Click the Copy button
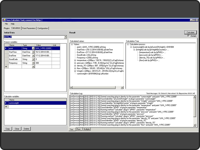Screen dimensions: 200x150 coord(8,129)
